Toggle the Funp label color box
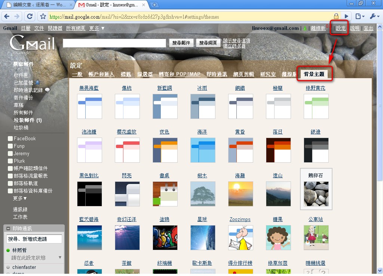 point(10,146)
